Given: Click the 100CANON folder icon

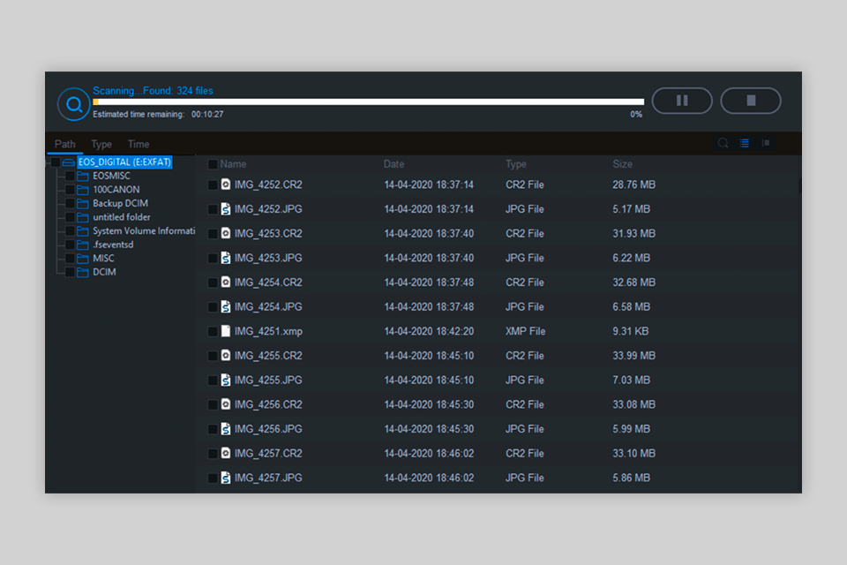Looking at the screenshot, I should click(83, 190).
